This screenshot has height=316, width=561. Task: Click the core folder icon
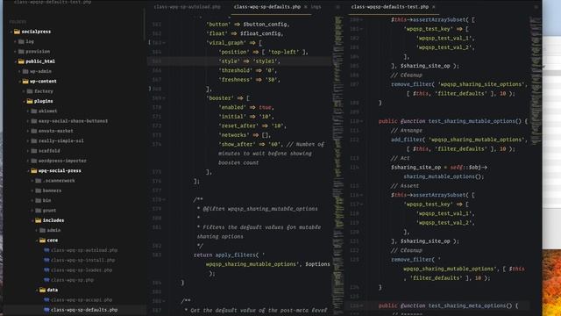[x=43, y=241]
